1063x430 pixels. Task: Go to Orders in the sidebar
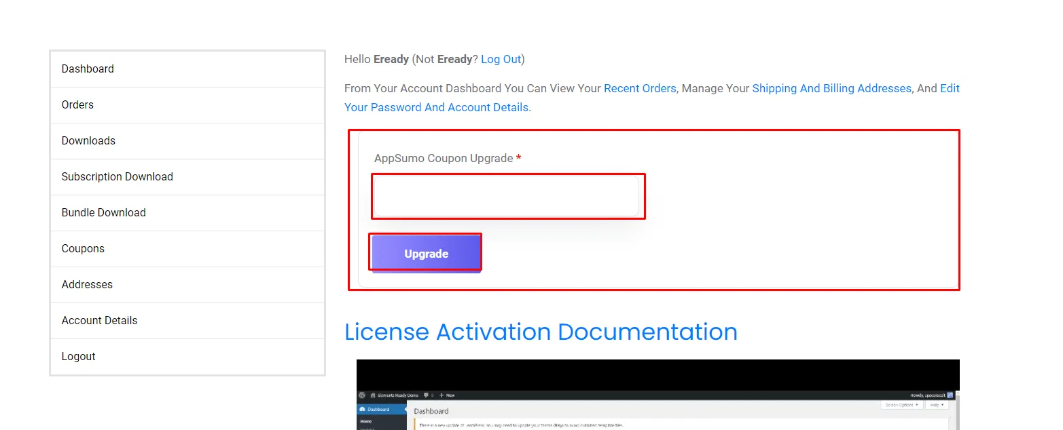click(187, 105)
